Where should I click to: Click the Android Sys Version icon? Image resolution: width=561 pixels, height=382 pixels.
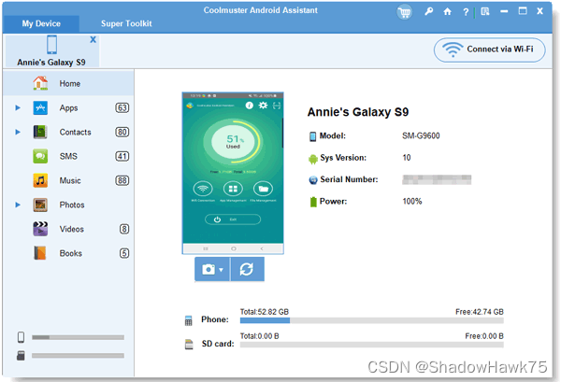[x=313, y=159]
